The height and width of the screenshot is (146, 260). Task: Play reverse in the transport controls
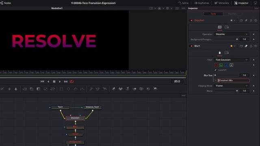pos(48,82)
